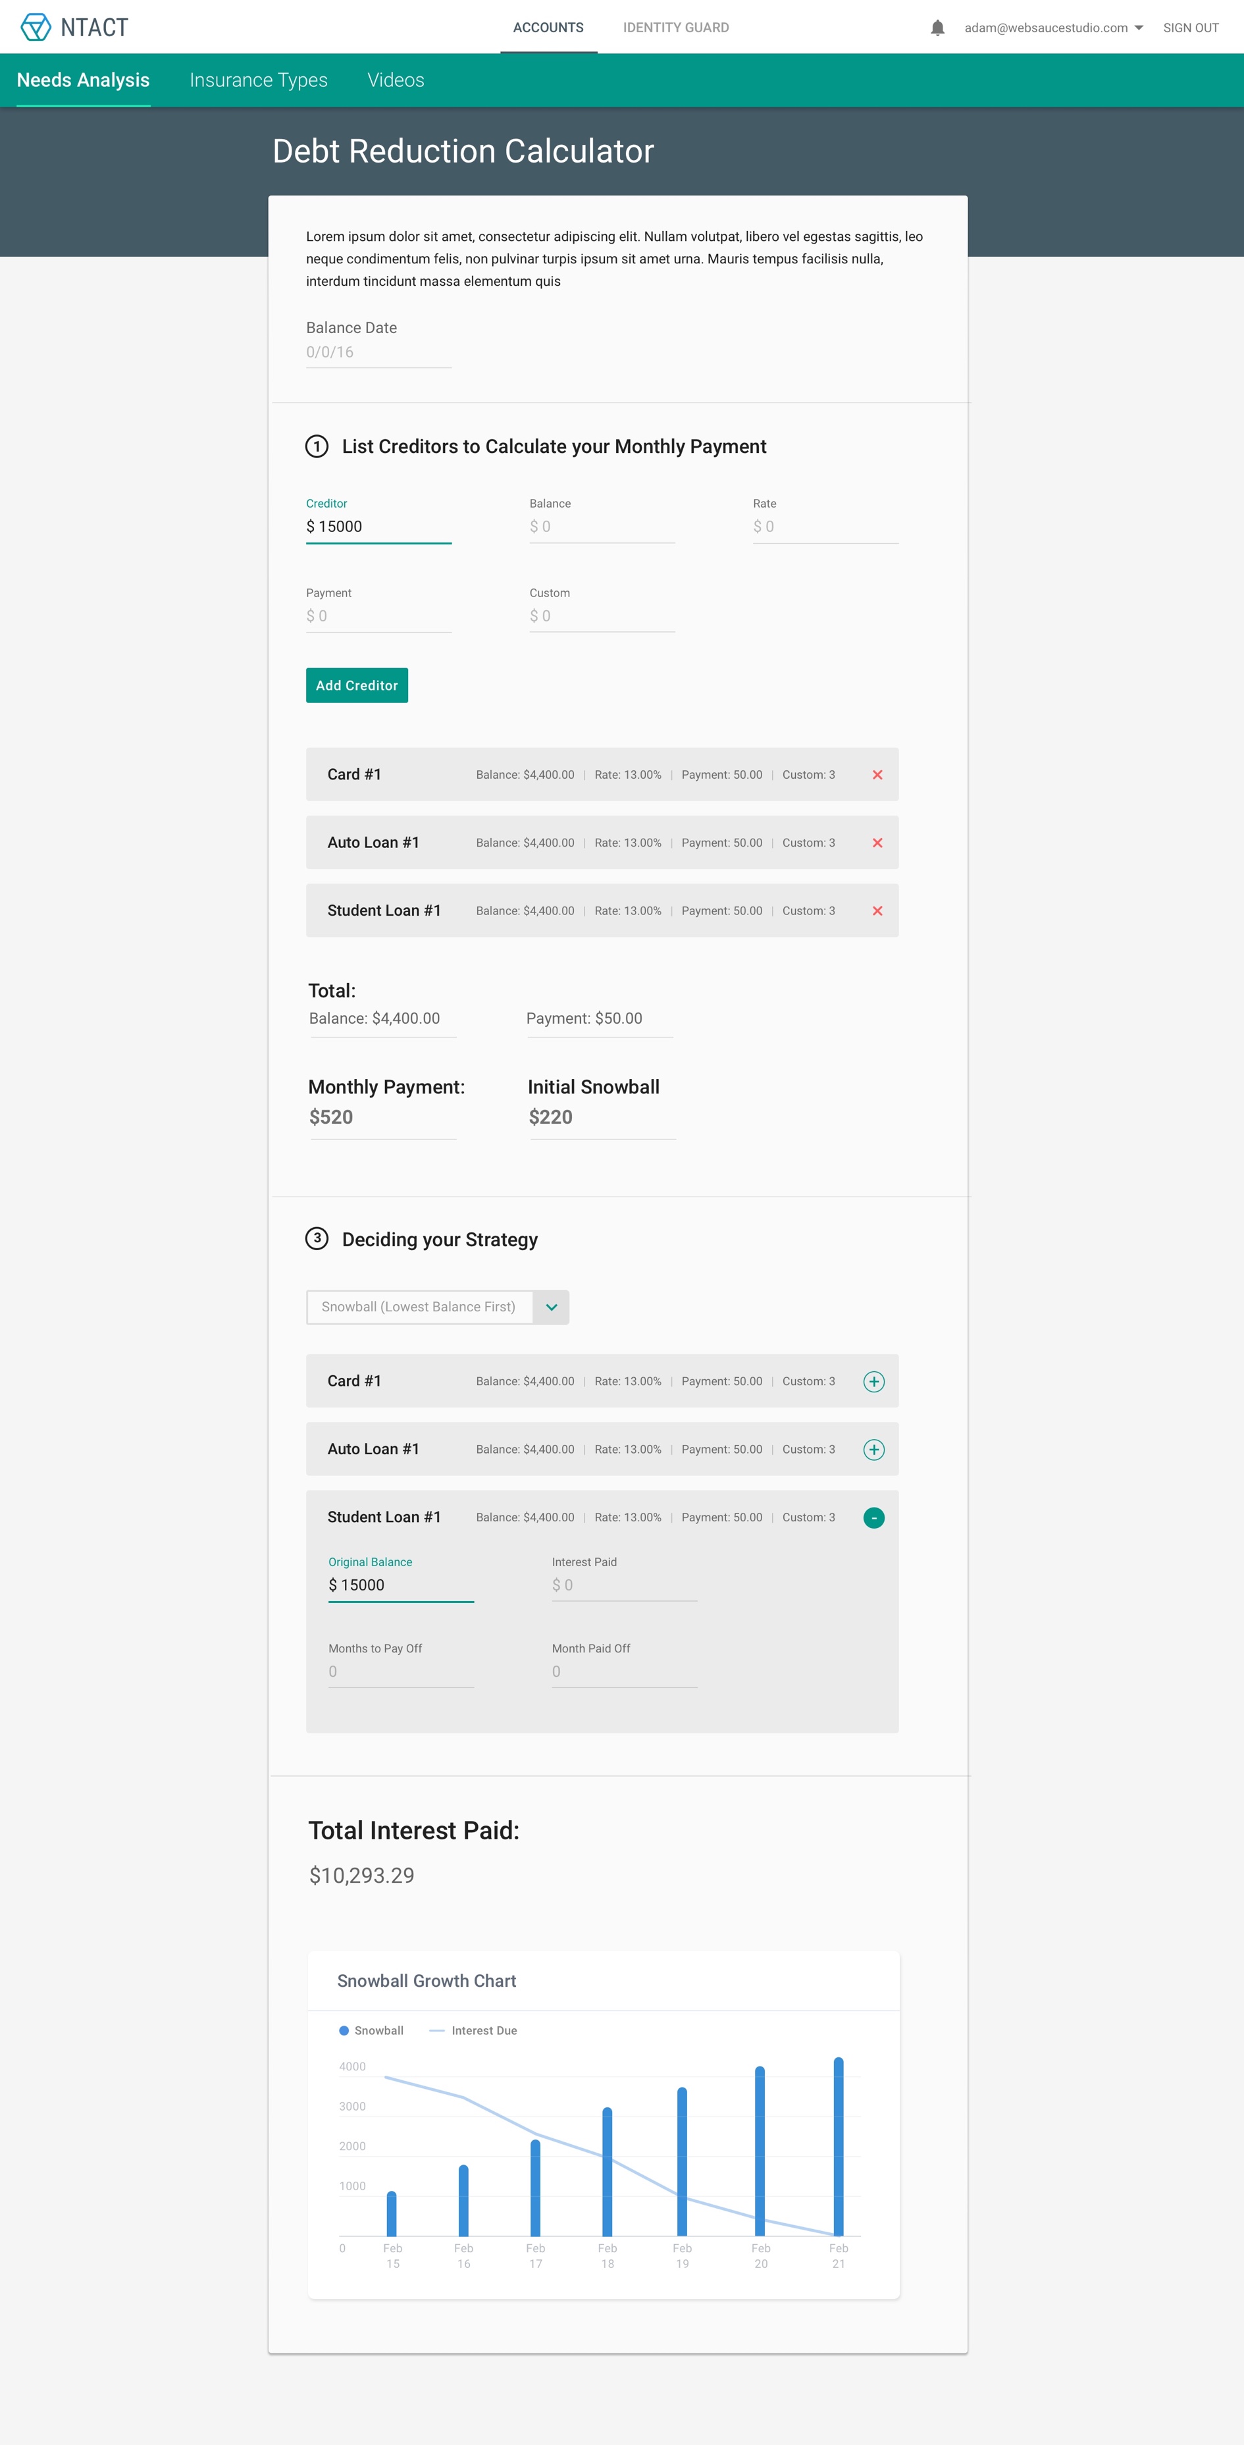This screenshot has width=1244, height=2445.
Task: Click the Deciding your Strategy heading
Action: (440, 1240)
